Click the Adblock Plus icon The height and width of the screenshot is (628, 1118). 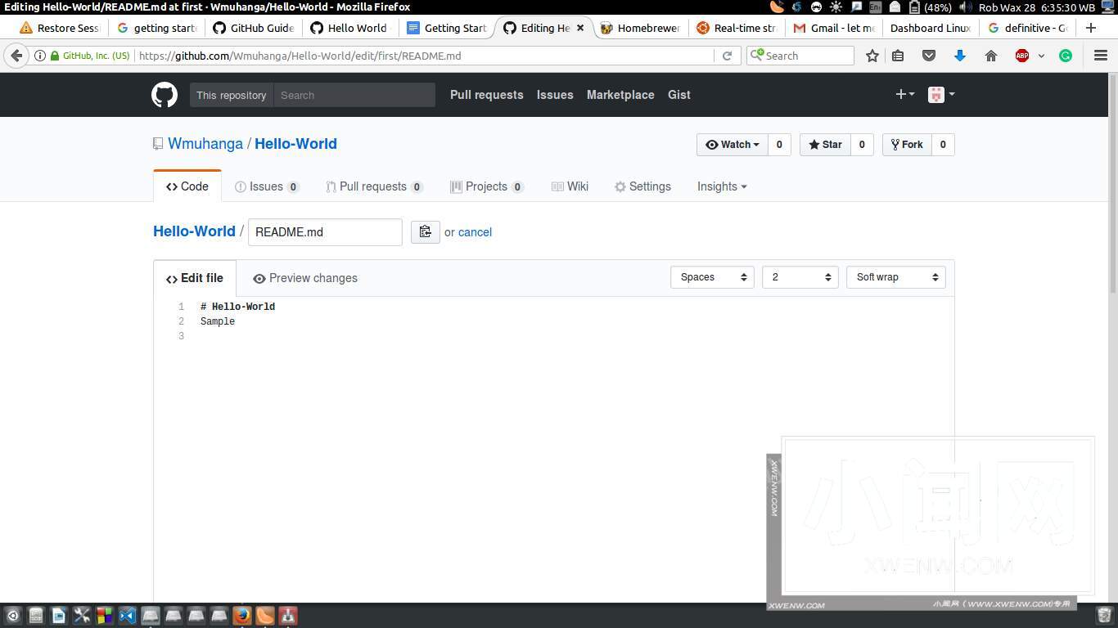click(x=1022, y=56)
